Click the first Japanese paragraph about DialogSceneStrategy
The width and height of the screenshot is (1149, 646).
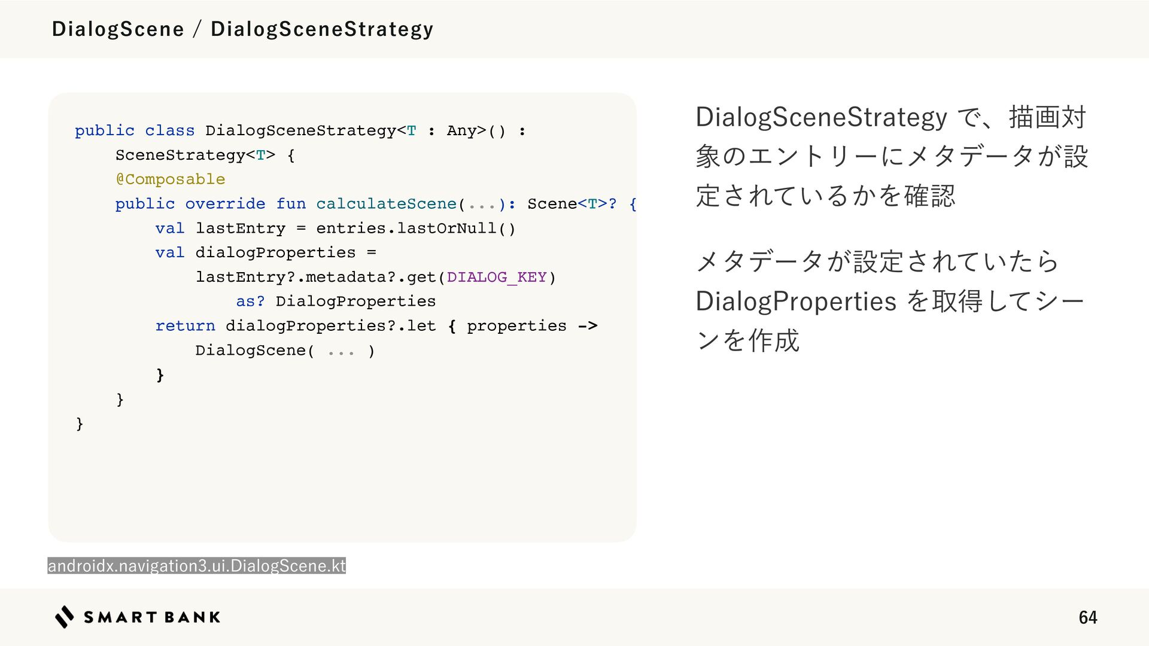pyautogui.click(x=892, y=156)
